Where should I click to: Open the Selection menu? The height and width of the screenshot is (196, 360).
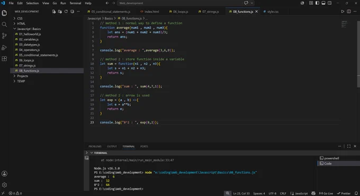click(32, 3)
